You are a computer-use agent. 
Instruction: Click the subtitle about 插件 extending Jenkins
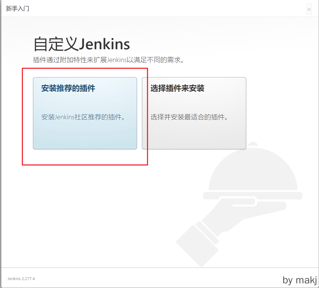(108, 60)
